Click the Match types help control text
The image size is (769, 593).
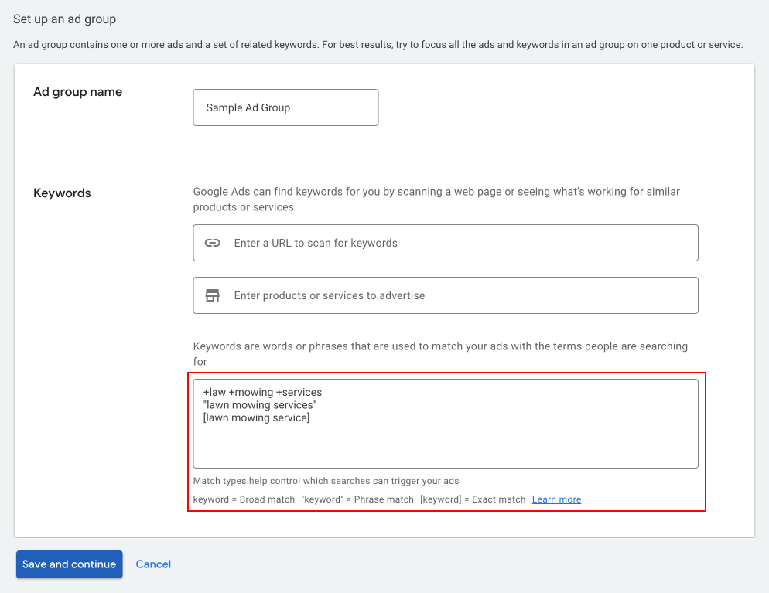[326, 481]
